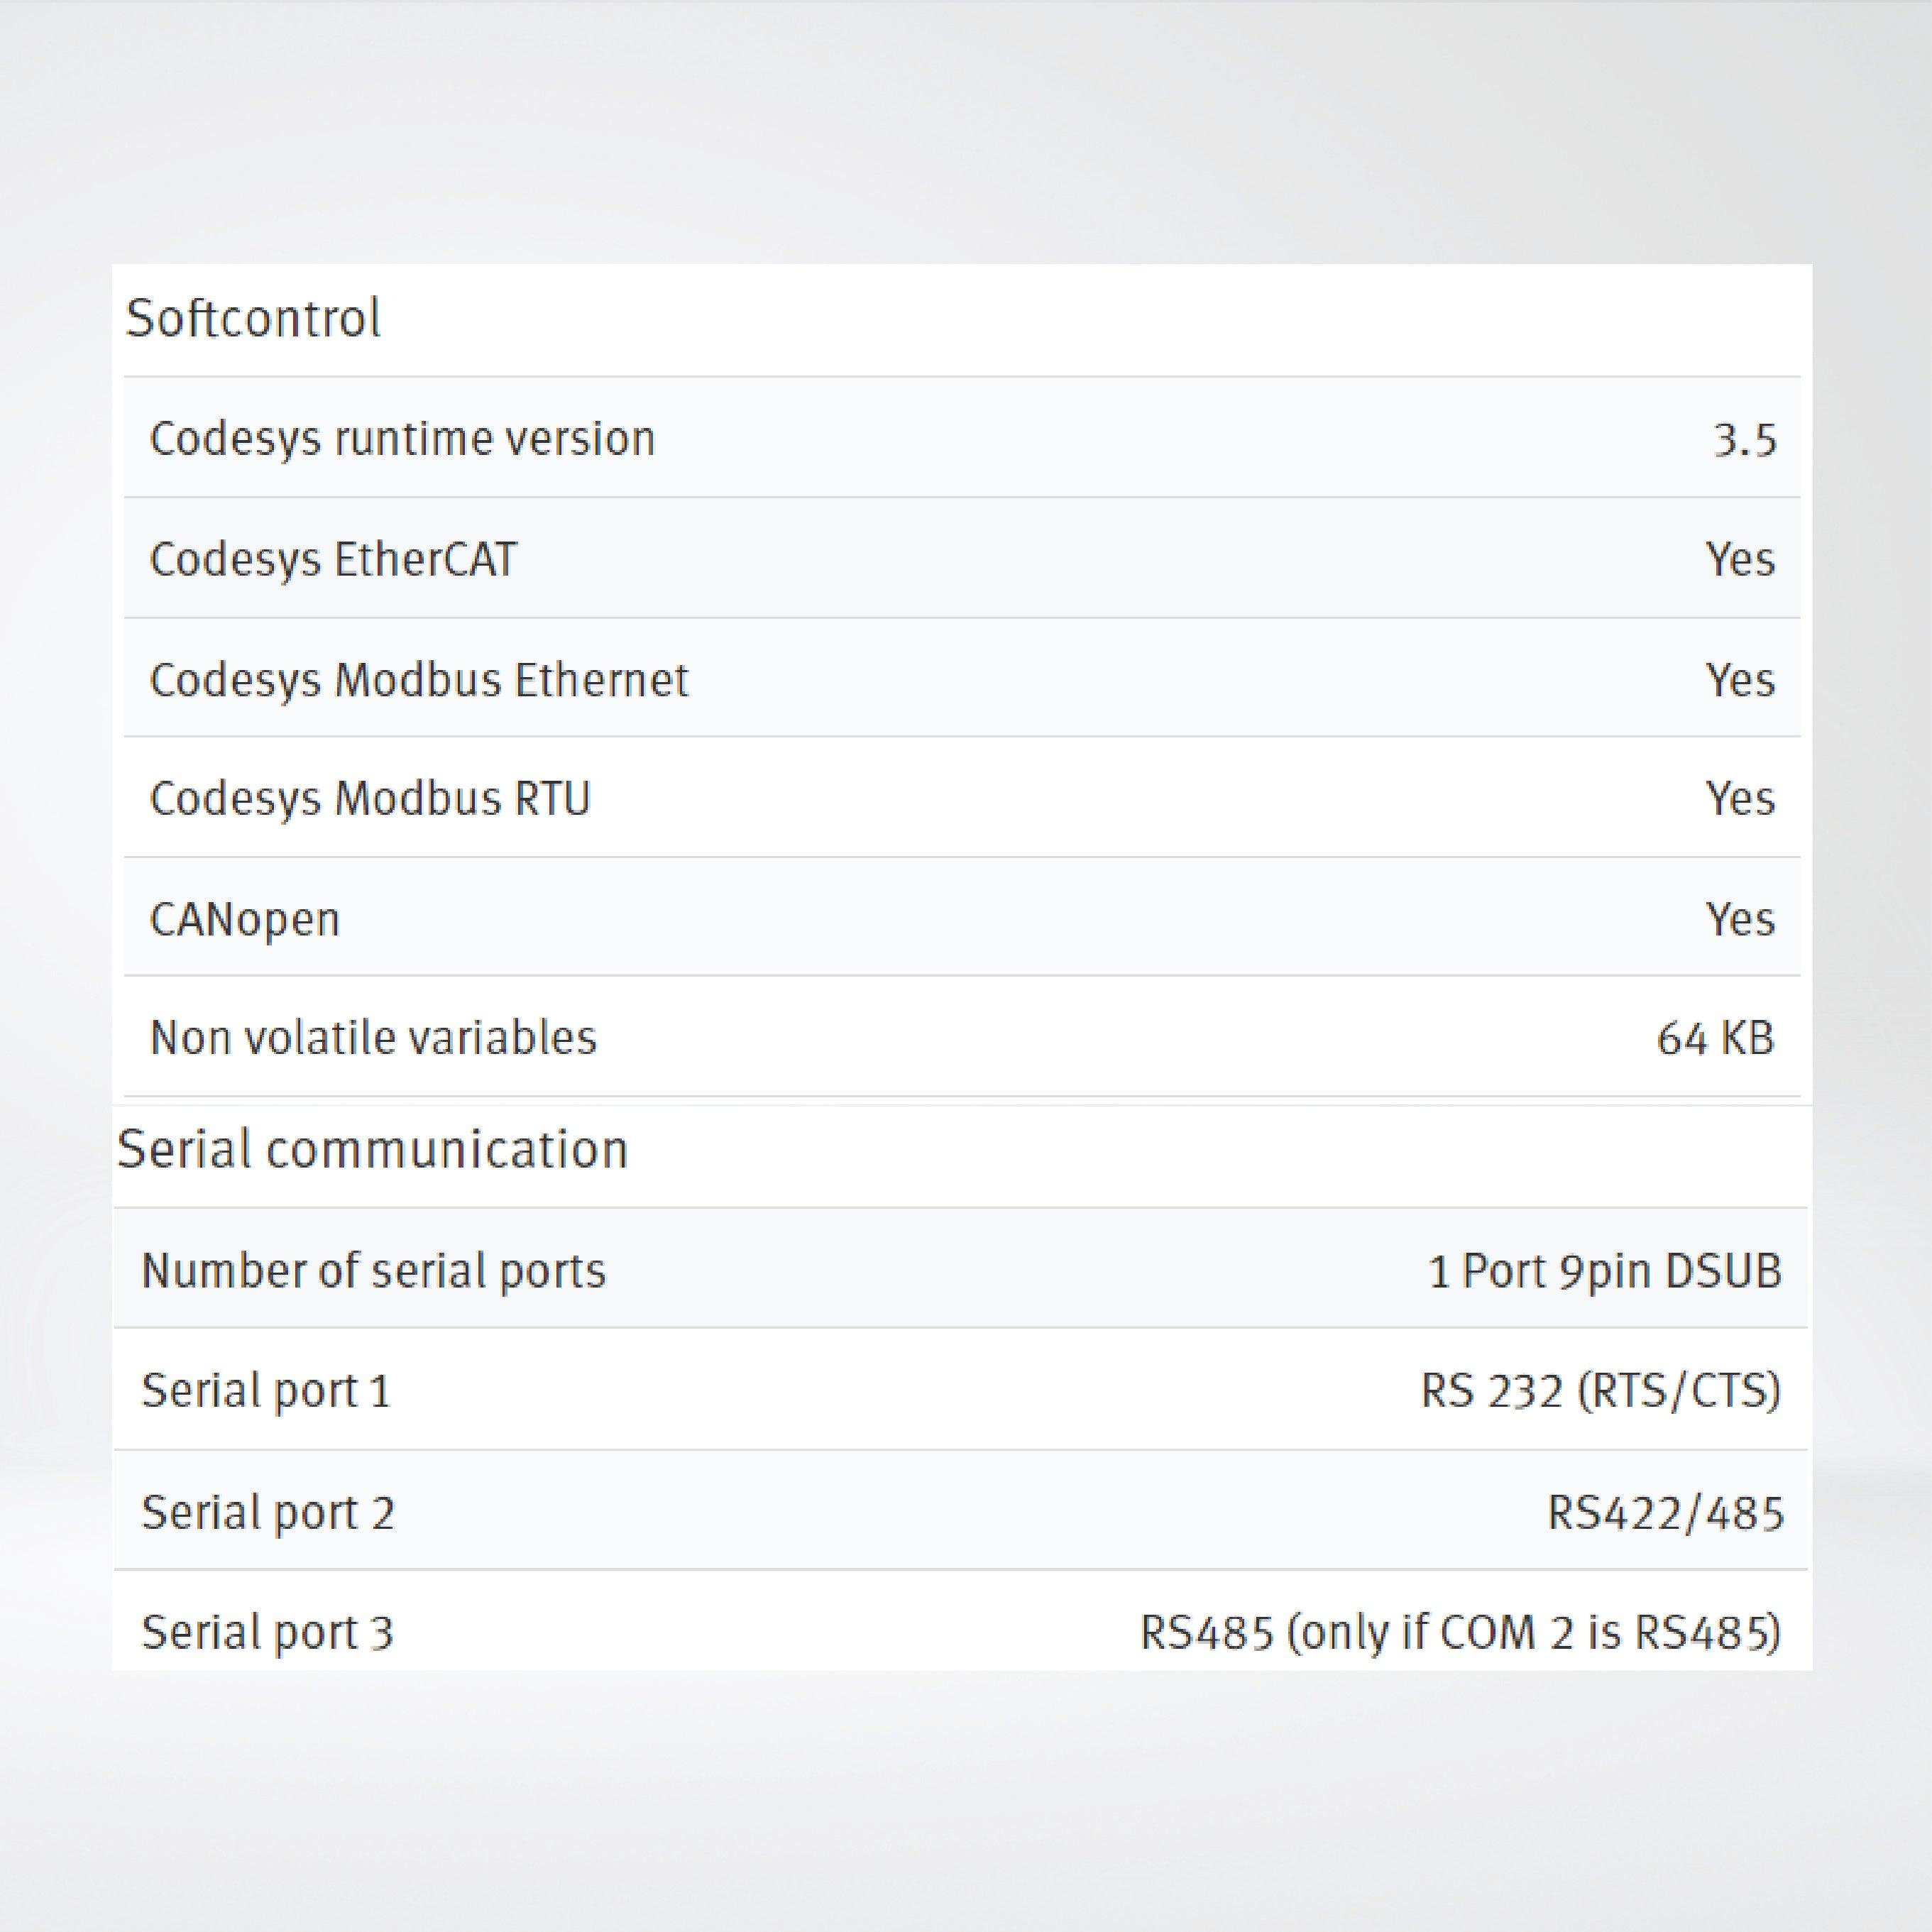Click the CANopen row label
This screenshot has width=1932, height=1932.
(245, 919)
